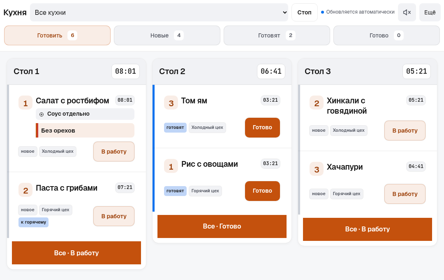Click Все · В работу for Стол 3

(368, 229)
